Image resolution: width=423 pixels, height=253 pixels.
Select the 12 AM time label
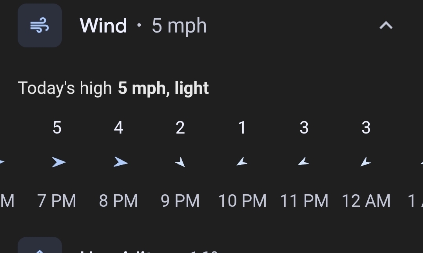click(x=366, y=201)
